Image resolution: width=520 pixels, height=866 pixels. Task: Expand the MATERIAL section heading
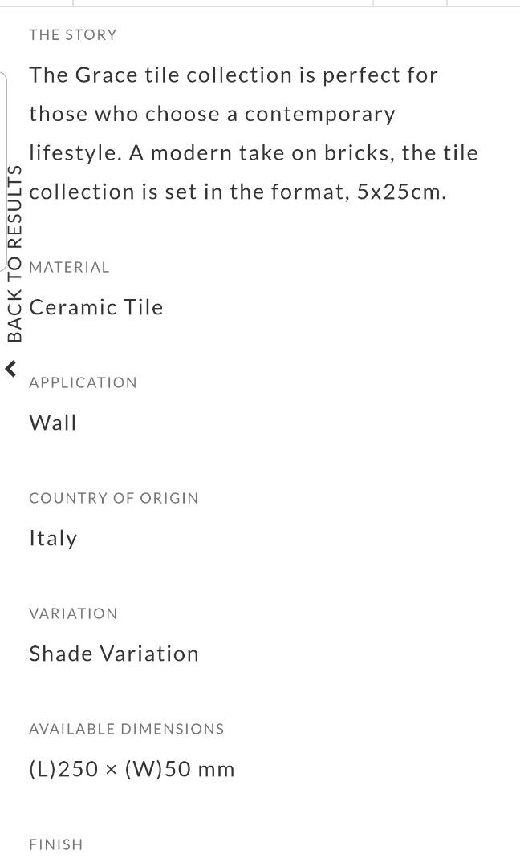[69, 267]
